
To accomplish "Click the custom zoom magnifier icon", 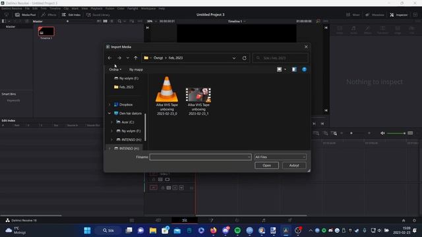I will tap(334, 133).
